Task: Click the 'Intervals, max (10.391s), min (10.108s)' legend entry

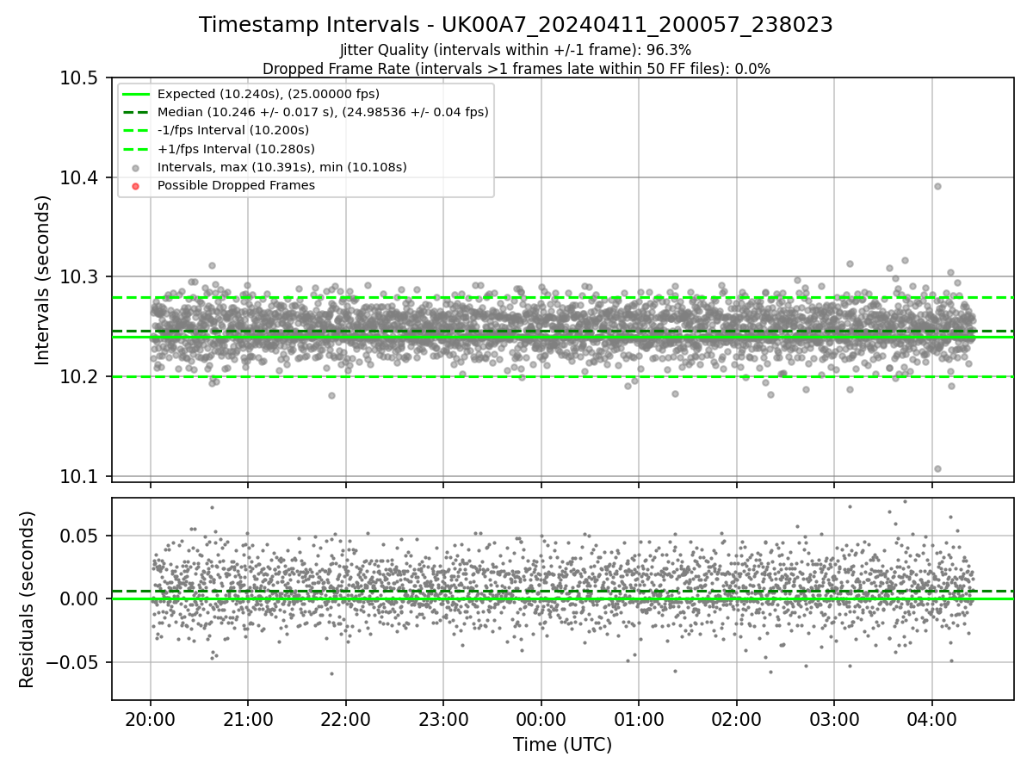Action: point(282,167)
